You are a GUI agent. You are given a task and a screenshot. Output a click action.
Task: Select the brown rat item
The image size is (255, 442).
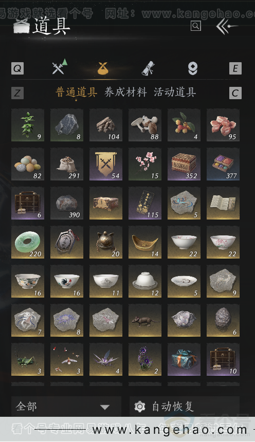pyautogui.click(x=145, y=321)
